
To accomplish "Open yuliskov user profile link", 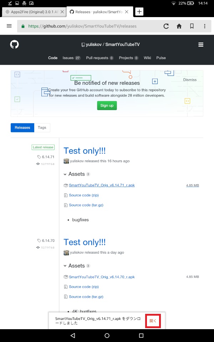I will (94, 45).
